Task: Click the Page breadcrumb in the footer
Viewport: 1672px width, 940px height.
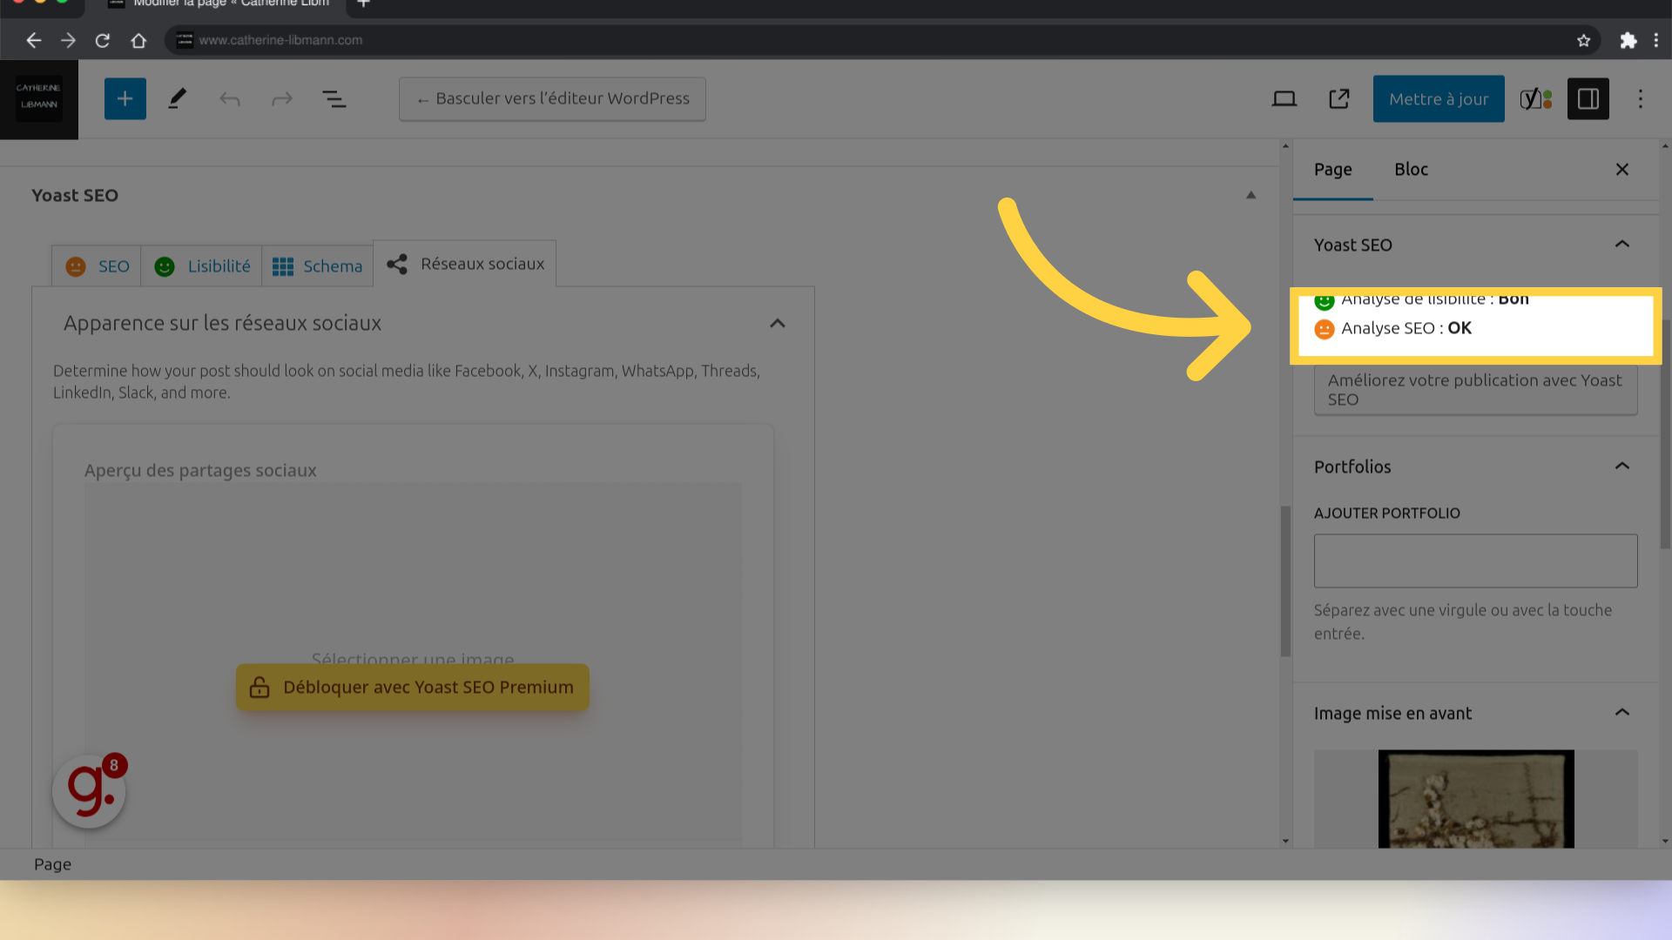Action: tap(52, 864)
